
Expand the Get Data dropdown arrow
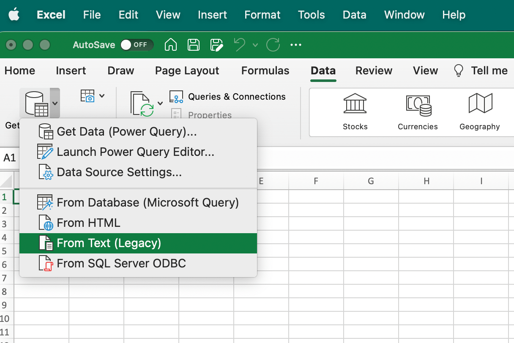click(x=55, y=103)
